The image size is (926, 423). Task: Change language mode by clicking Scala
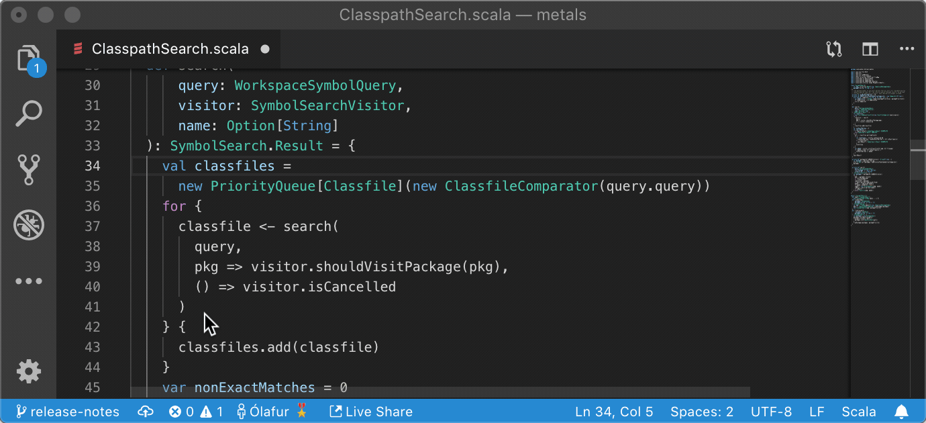tap(858, 411)
